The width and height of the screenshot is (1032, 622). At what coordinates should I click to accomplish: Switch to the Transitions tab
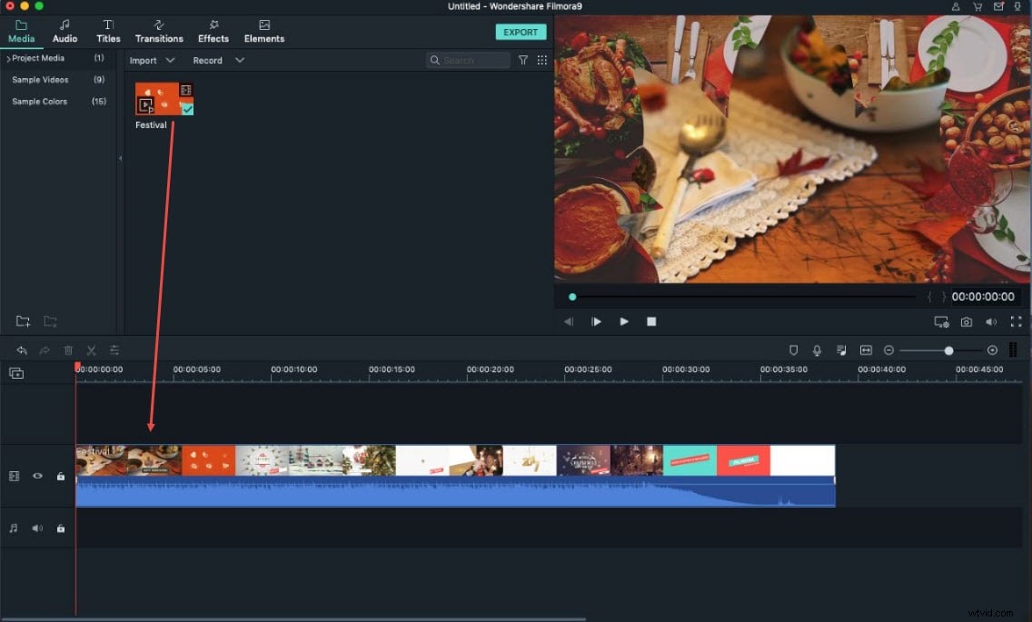click(x=159, y=31)
